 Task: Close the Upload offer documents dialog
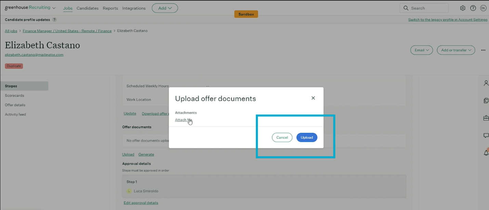313,98
